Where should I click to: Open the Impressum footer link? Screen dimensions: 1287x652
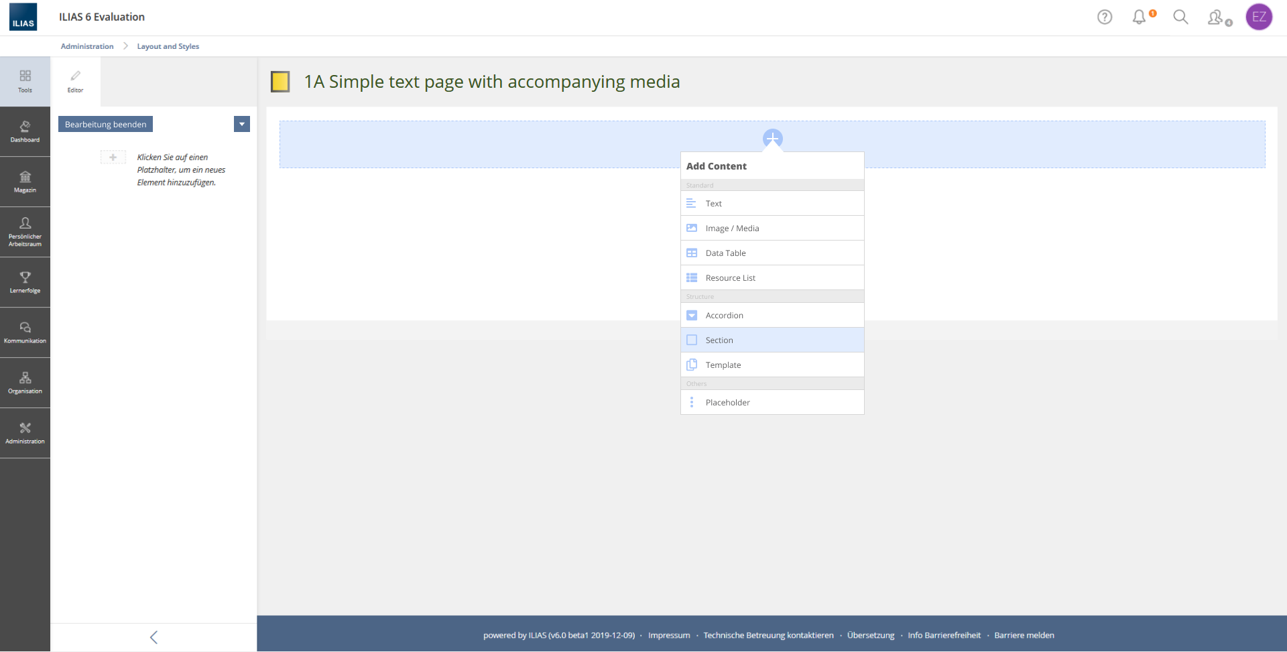tap(668, 635)
